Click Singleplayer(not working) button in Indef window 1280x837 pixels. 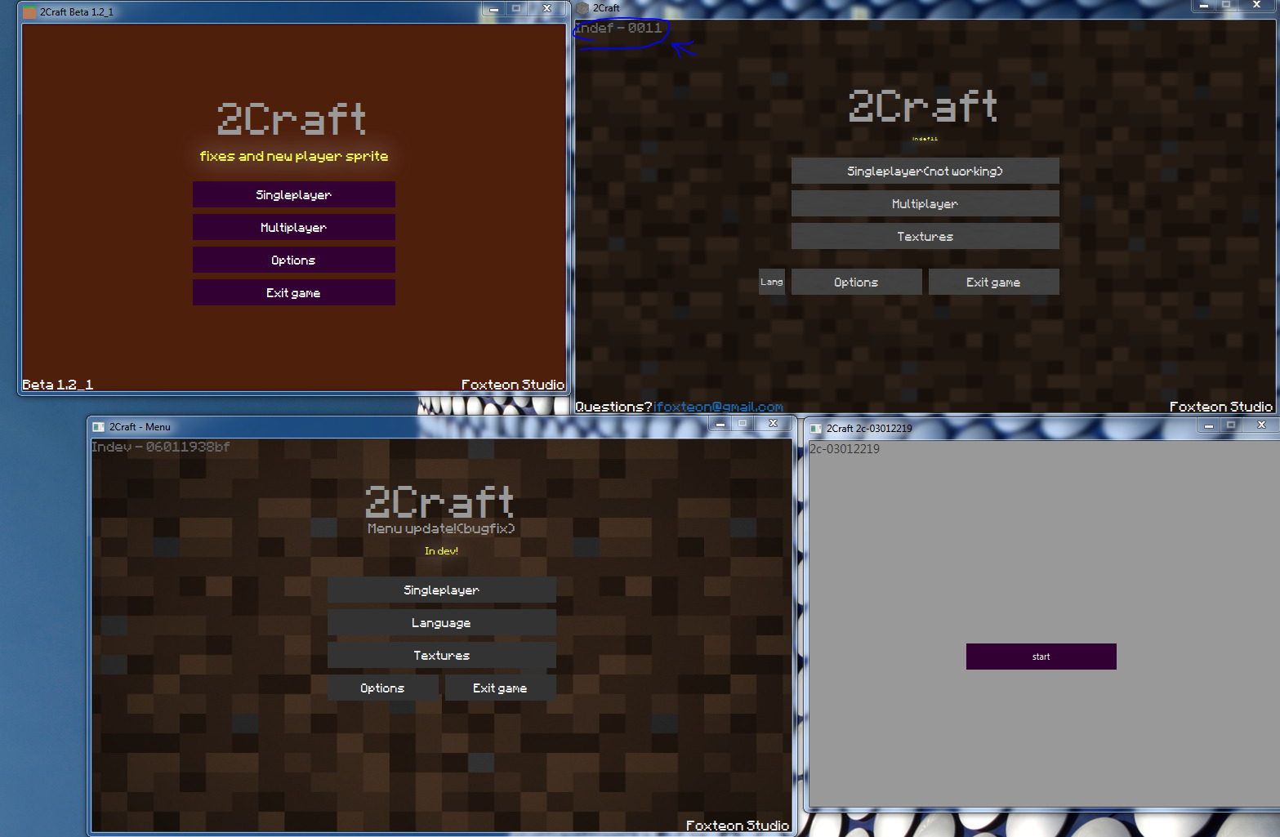tap(925, 171)
